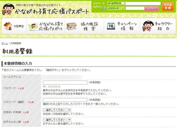Click the character girl icon in navigation

(x=148, y=26)
